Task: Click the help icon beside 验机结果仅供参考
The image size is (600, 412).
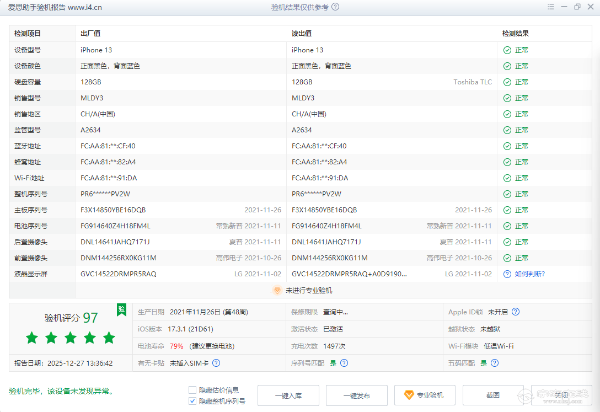Action: (335, 7)
